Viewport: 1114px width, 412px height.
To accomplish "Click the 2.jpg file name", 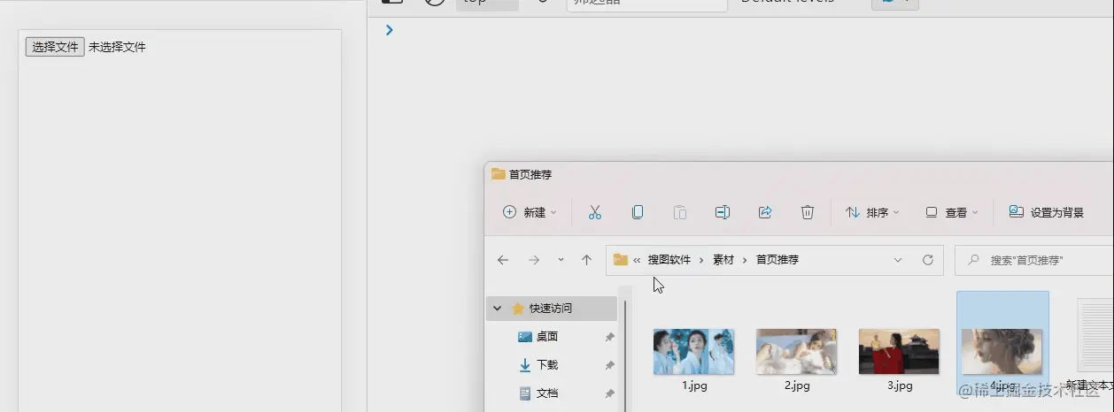I will pos(797,385).
